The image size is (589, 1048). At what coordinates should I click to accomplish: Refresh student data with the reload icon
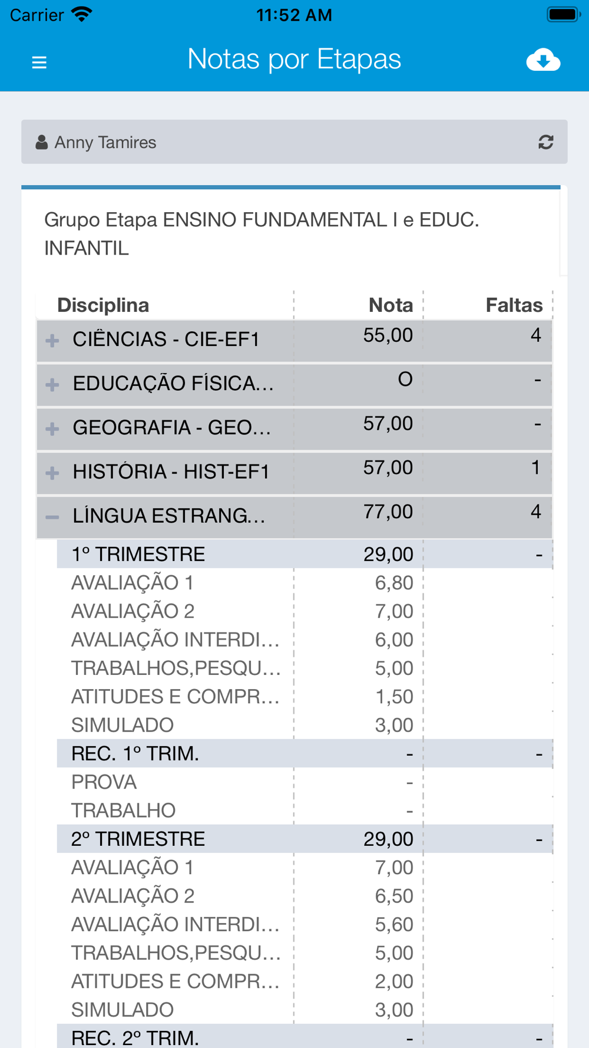(x=545, y=142)
